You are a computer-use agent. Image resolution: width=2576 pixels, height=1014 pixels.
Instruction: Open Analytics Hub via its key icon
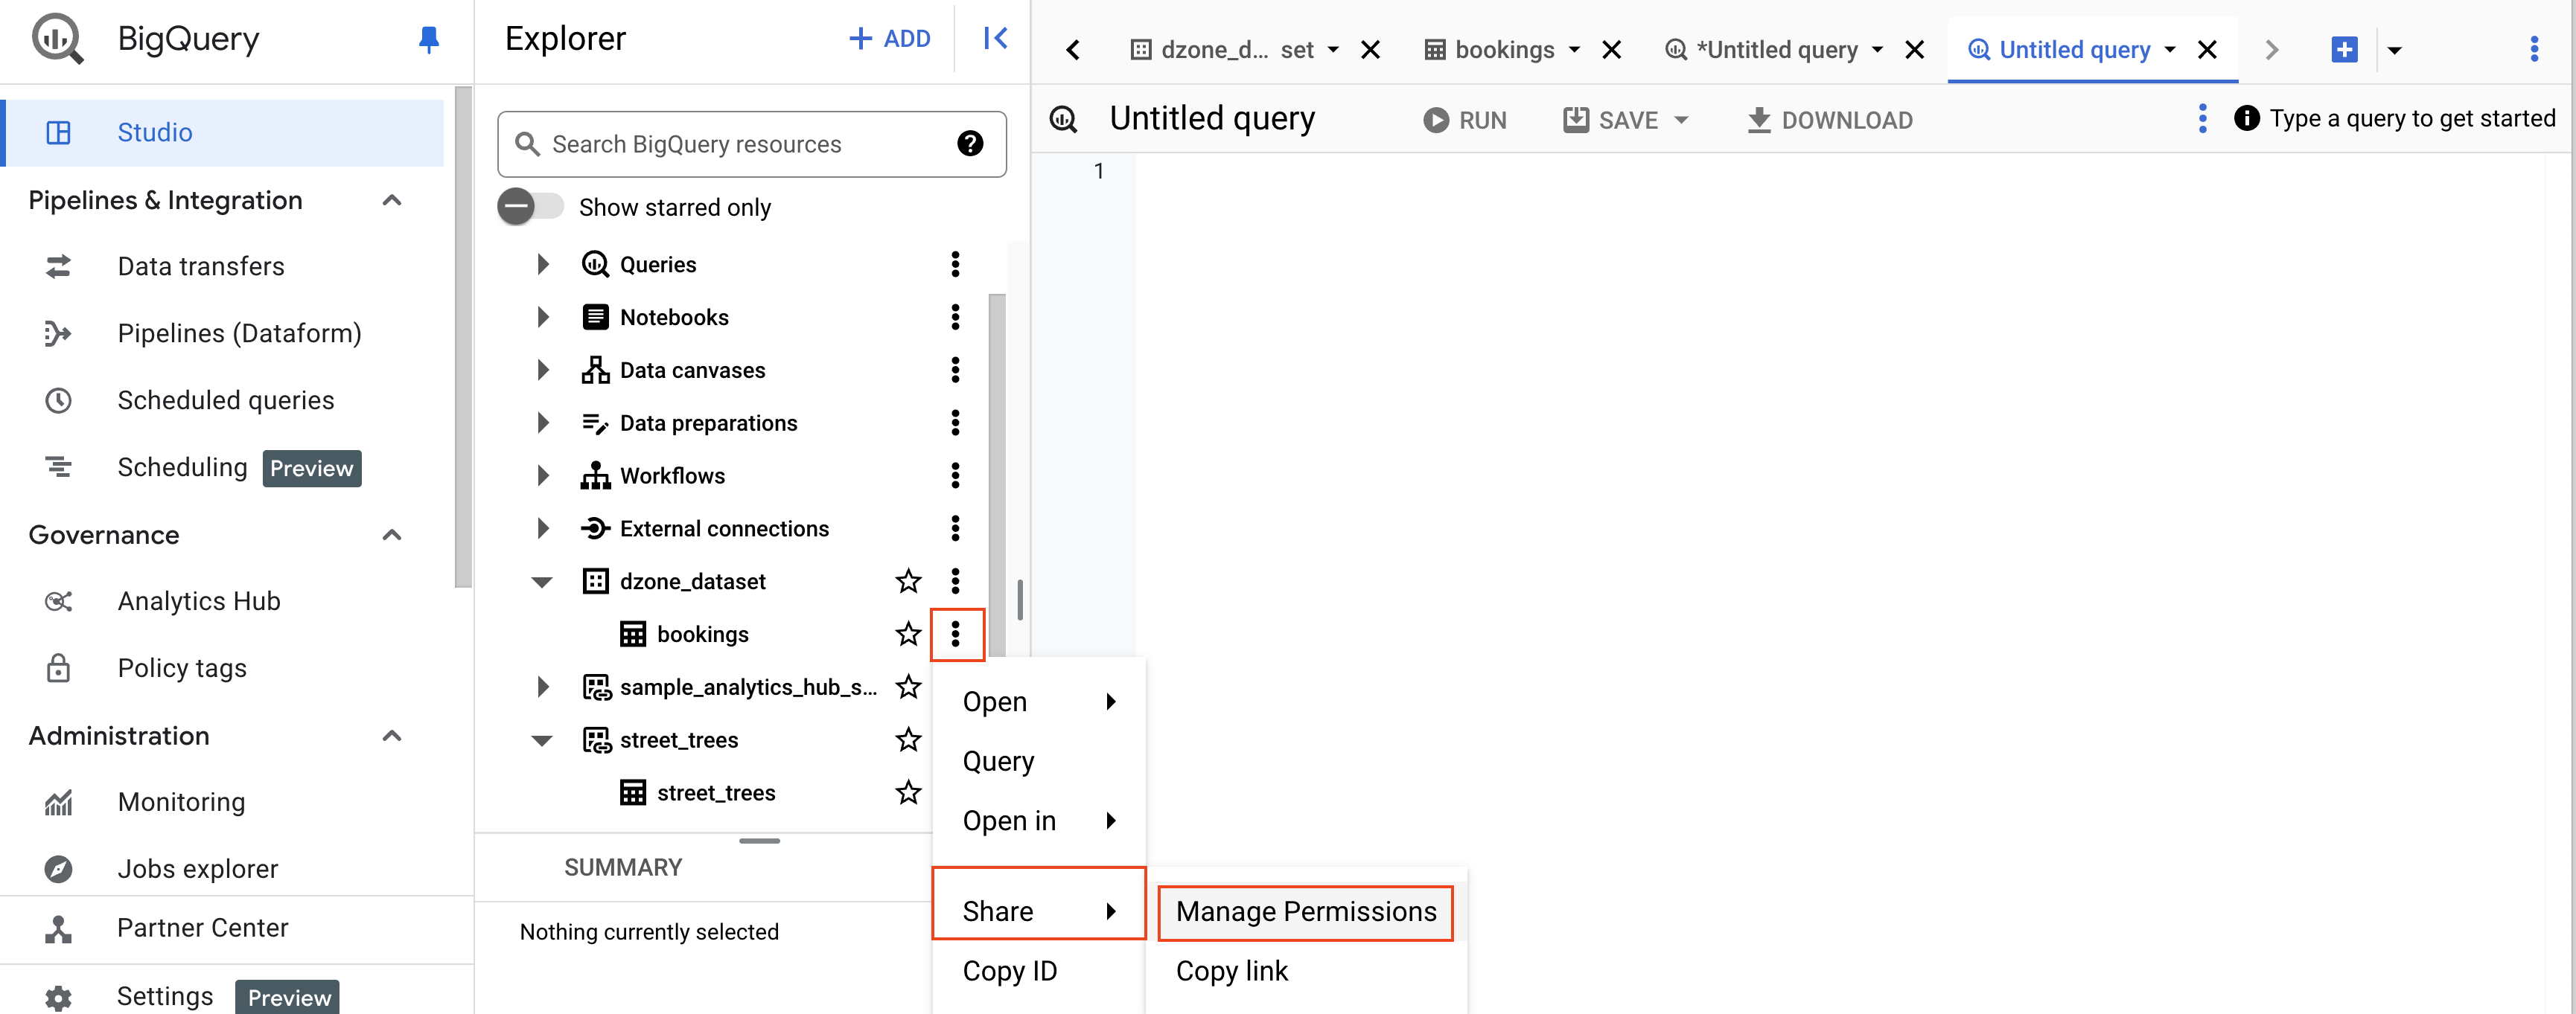click(59, 600)
